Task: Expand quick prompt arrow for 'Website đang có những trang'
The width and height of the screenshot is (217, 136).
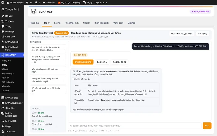Action: (x=64, y=71)
